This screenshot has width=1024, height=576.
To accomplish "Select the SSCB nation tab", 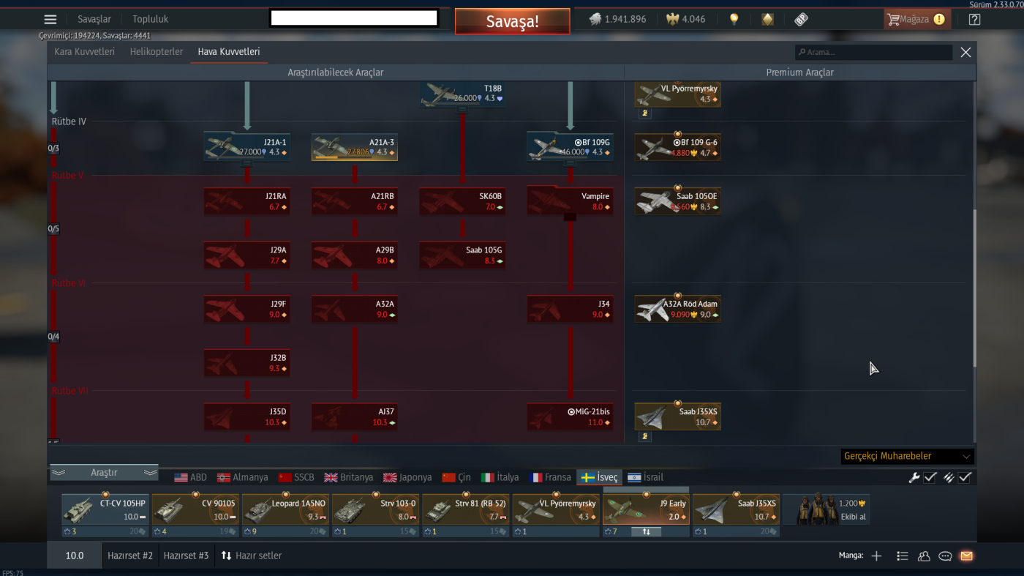I will [296, 477].
